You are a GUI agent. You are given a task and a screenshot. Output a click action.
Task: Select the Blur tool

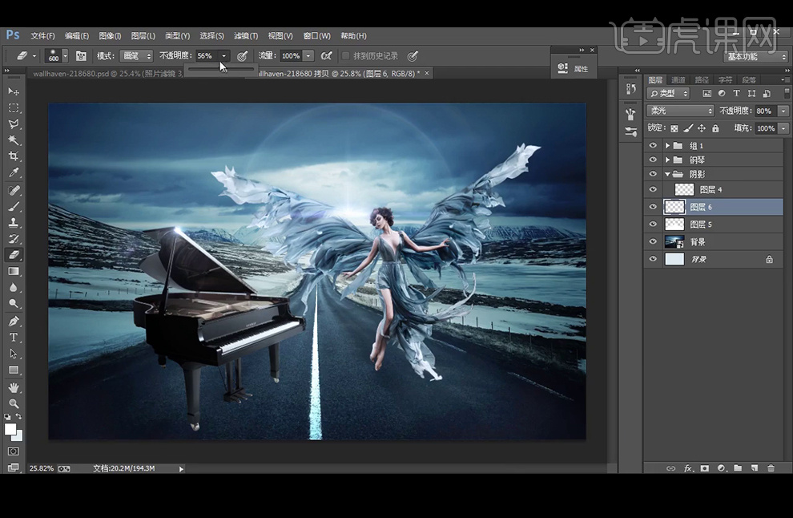tap(14, 288)
